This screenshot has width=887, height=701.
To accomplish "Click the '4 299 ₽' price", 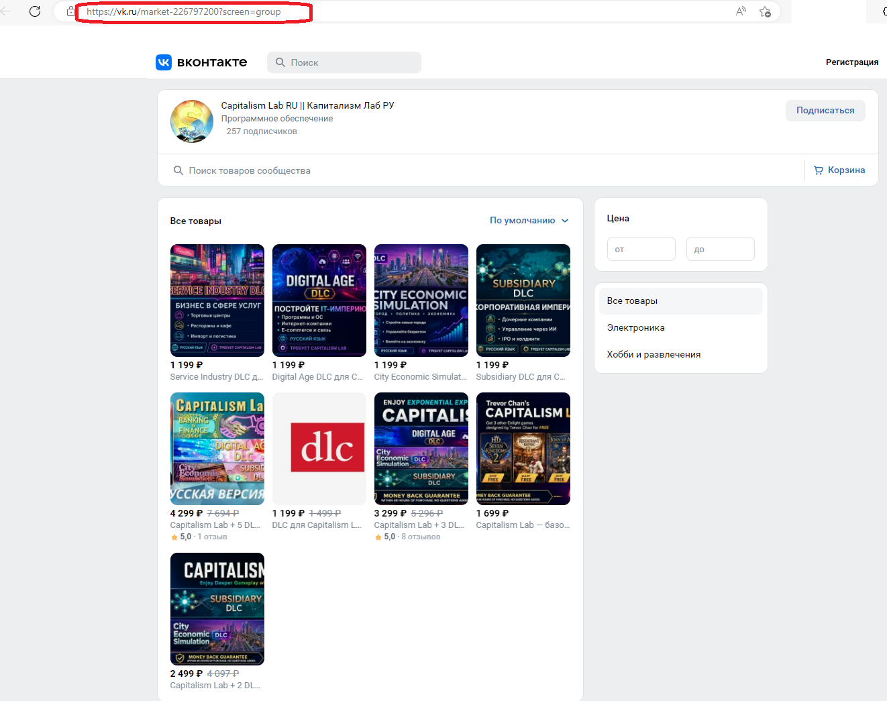I will click(187, 513).
